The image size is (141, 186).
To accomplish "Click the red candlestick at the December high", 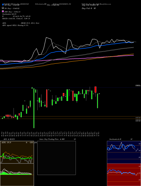I will pos(95,90).
